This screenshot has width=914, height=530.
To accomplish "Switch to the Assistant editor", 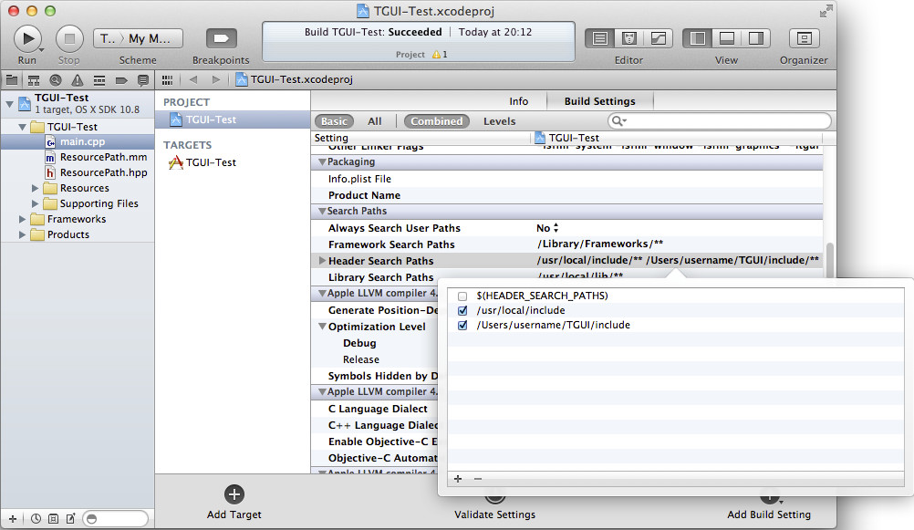I will point(629,38).
